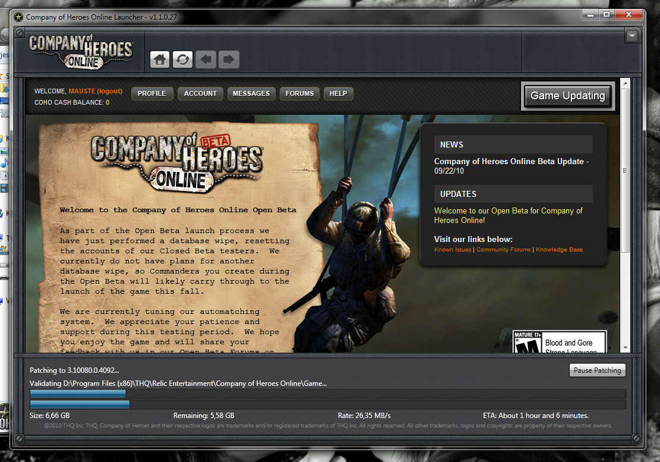Open the PROFILE tab

[152, 93]
